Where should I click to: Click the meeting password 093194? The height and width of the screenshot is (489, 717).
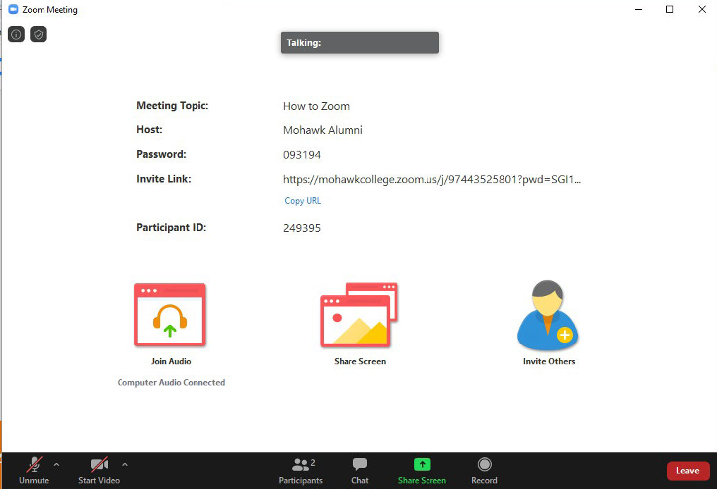pyautogui.click(x=302, y=155)
